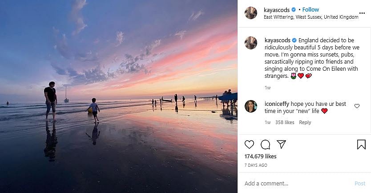This screenshot has height=193, width=371.
Task: Open kayascods profile picture in header
Action: tap(251, 13)
